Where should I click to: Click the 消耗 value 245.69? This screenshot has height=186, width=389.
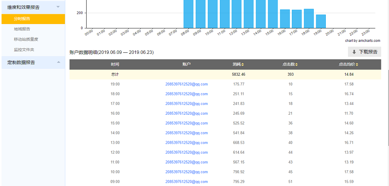[x=239, y=113]
